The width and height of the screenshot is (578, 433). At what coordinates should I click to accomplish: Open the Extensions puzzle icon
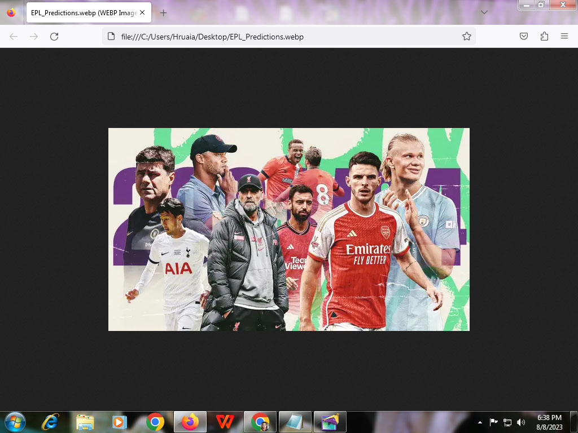click(544, 37)
